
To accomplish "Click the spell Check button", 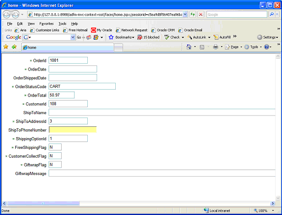I will pos(172,37).
